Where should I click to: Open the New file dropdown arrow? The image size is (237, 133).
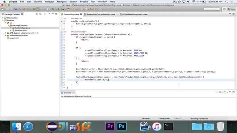click(x=5, y=9)
